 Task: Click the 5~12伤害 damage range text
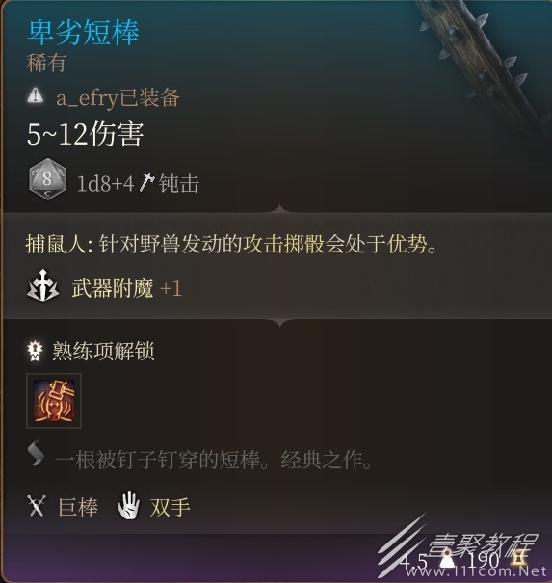point(85,134)
